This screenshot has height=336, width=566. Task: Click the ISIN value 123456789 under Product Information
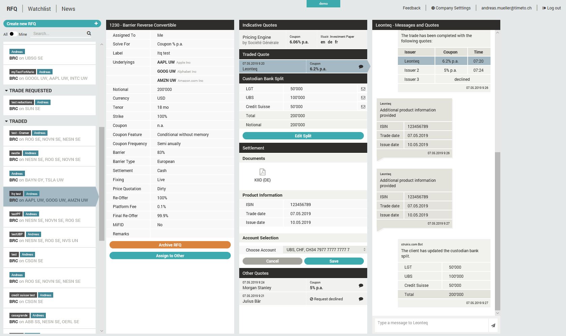click(301, 205)
